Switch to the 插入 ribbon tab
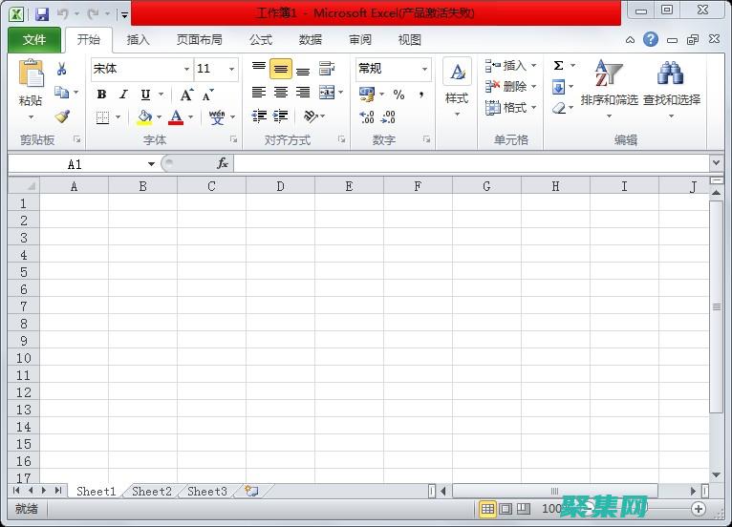This screenshot has width=732, height=527. tap(138, 40)
